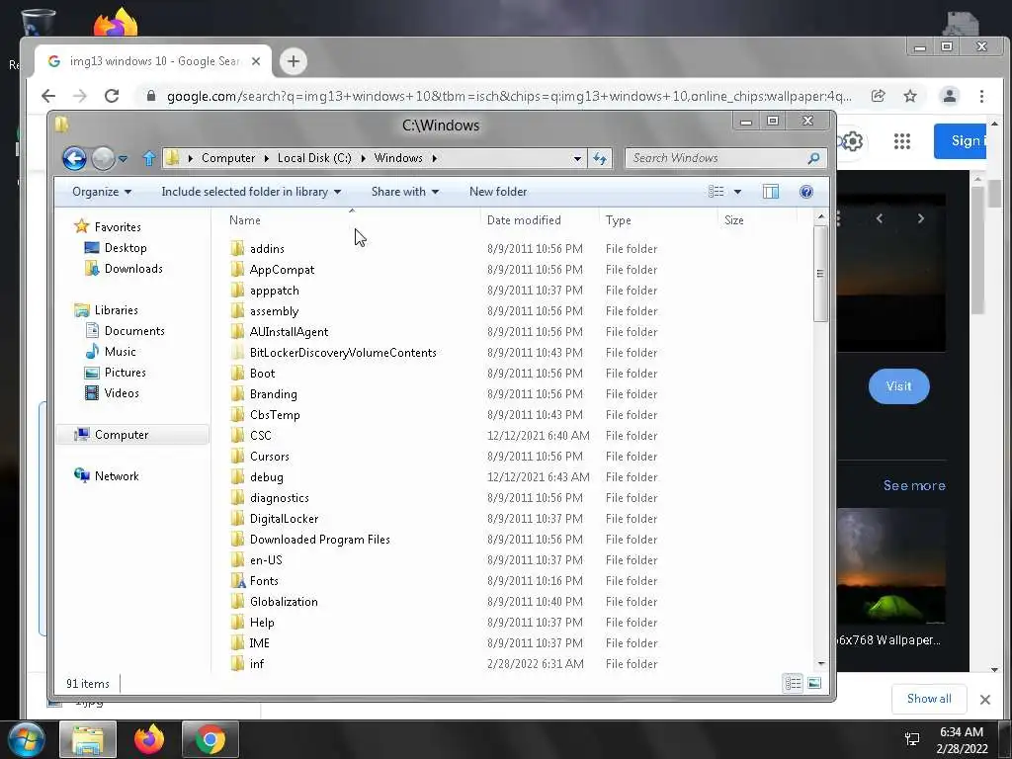Click the Explorer Back arrow button
This screenshot has height=759, width=1012.
coord(74,158)
